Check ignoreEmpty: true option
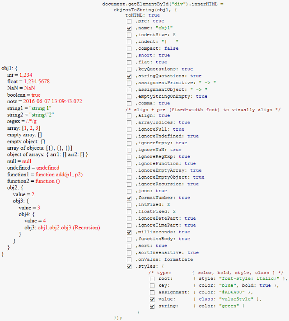 tap(129, 143)
